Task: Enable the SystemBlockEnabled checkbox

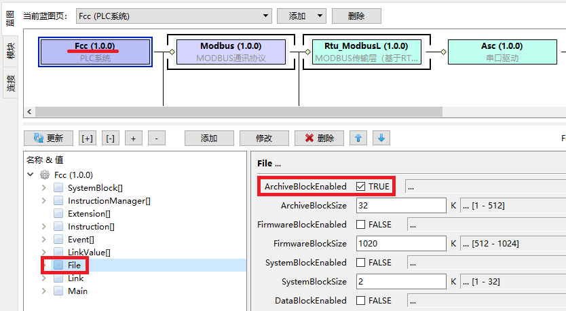Action: pos(361,263)
